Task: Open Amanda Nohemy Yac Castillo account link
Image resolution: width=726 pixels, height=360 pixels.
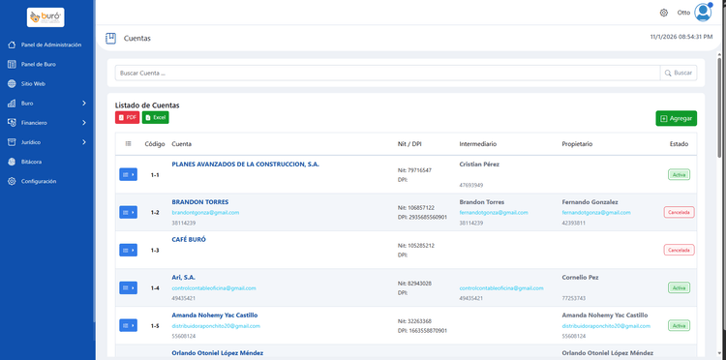Action: (x=215, y=315)
